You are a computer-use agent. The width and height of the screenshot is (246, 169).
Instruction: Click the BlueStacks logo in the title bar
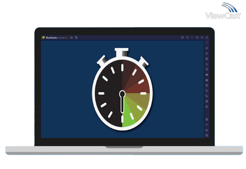coord(43,38)
